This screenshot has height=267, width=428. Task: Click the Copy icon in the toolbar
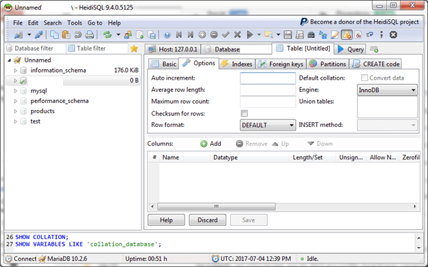54,35
